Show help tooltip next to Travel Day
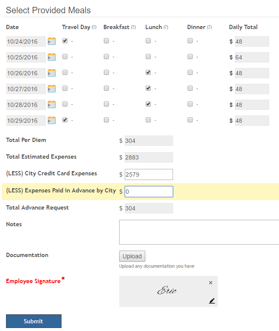The height and width of the screenshot is (331, 279). pyautogui.click(x=94, y=27)
